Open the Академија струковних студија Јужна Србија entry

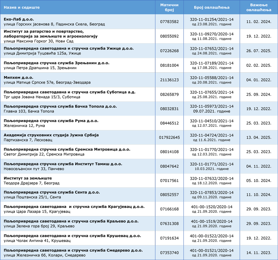point(51,135)
